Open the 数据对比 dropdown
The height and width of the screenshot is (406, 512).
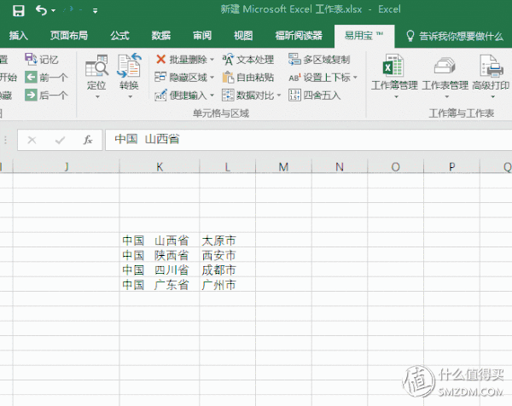tap(279, 96)
